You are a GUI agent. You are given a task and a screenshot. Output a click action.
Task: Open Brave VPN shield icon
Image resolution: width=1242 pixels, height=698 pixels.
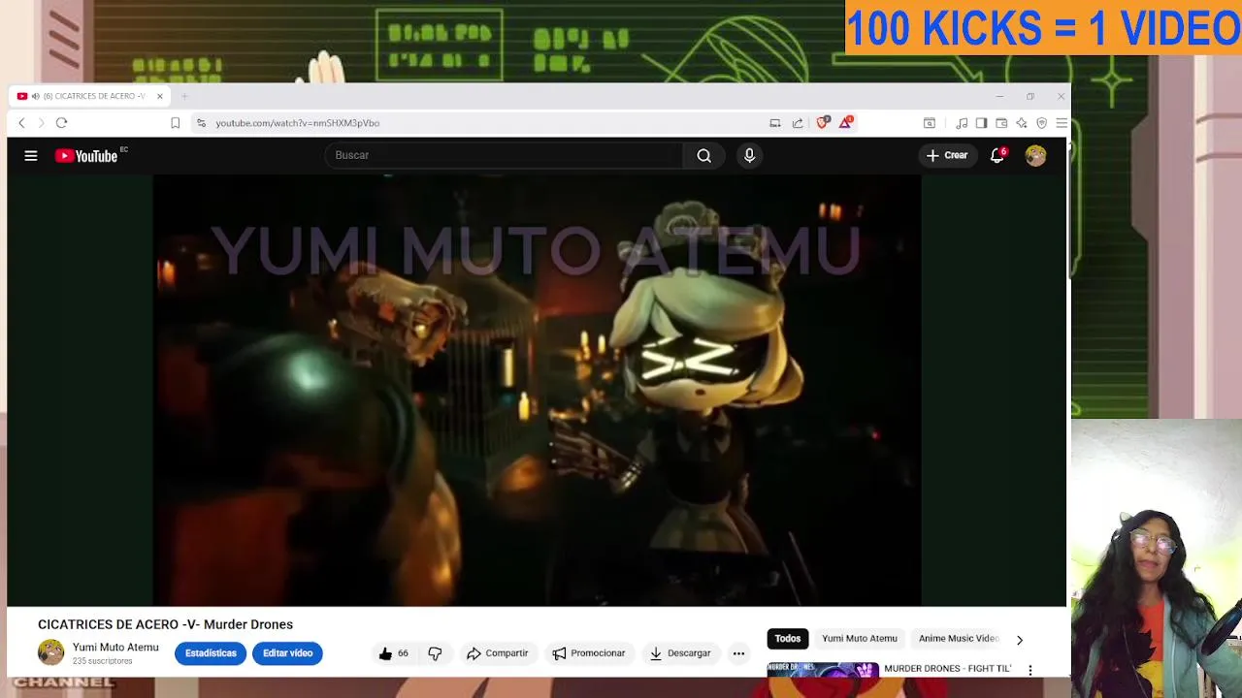[x=1042, y=123]
